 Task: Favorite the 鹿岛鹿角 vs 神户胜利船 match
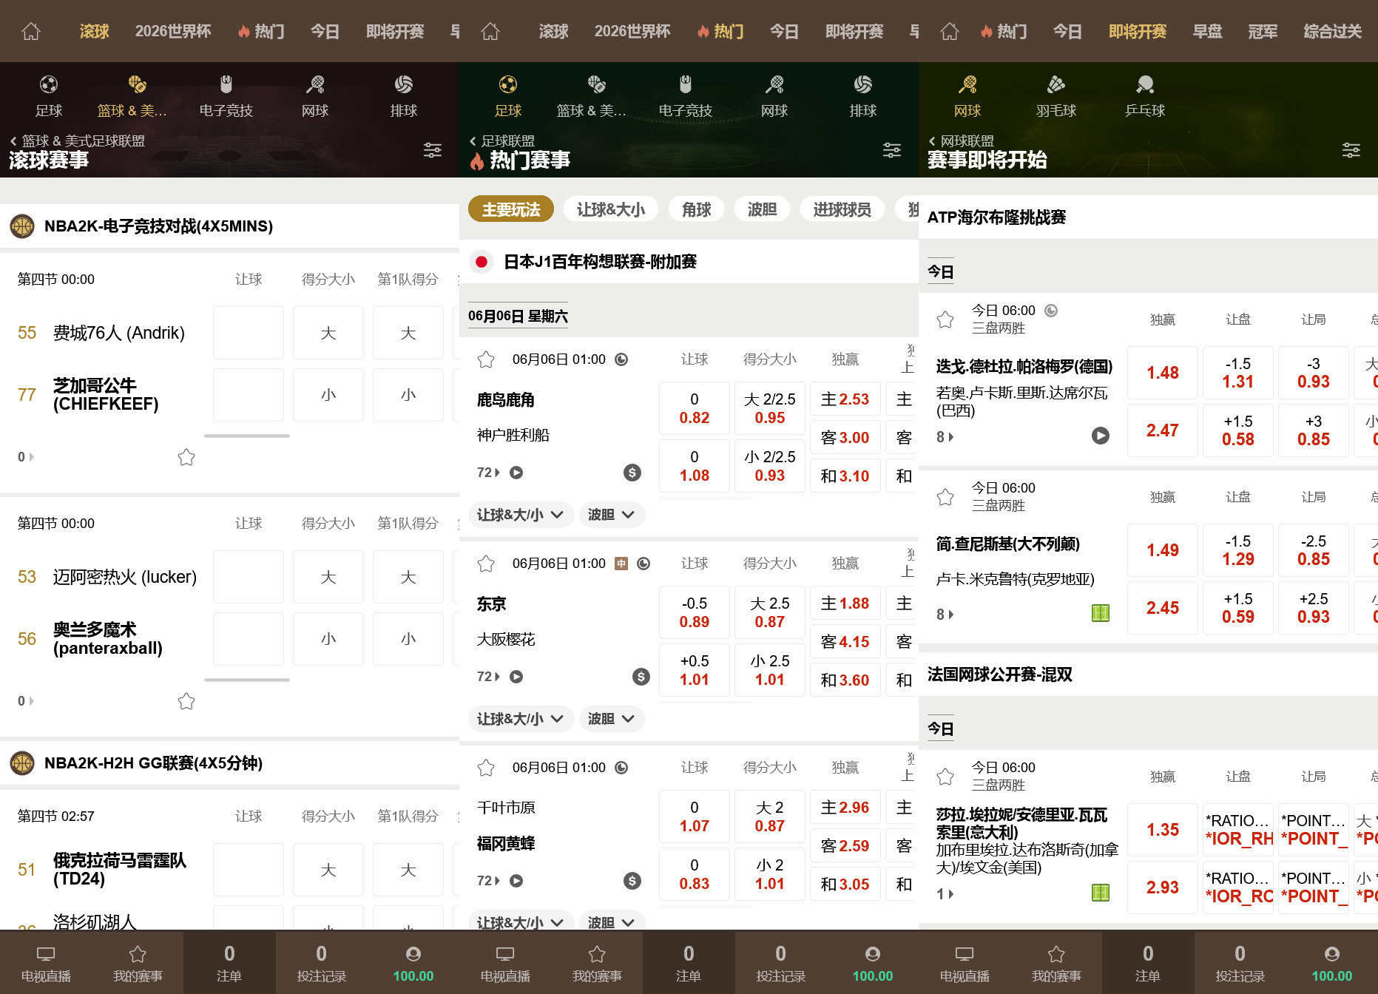coord(486,359)
